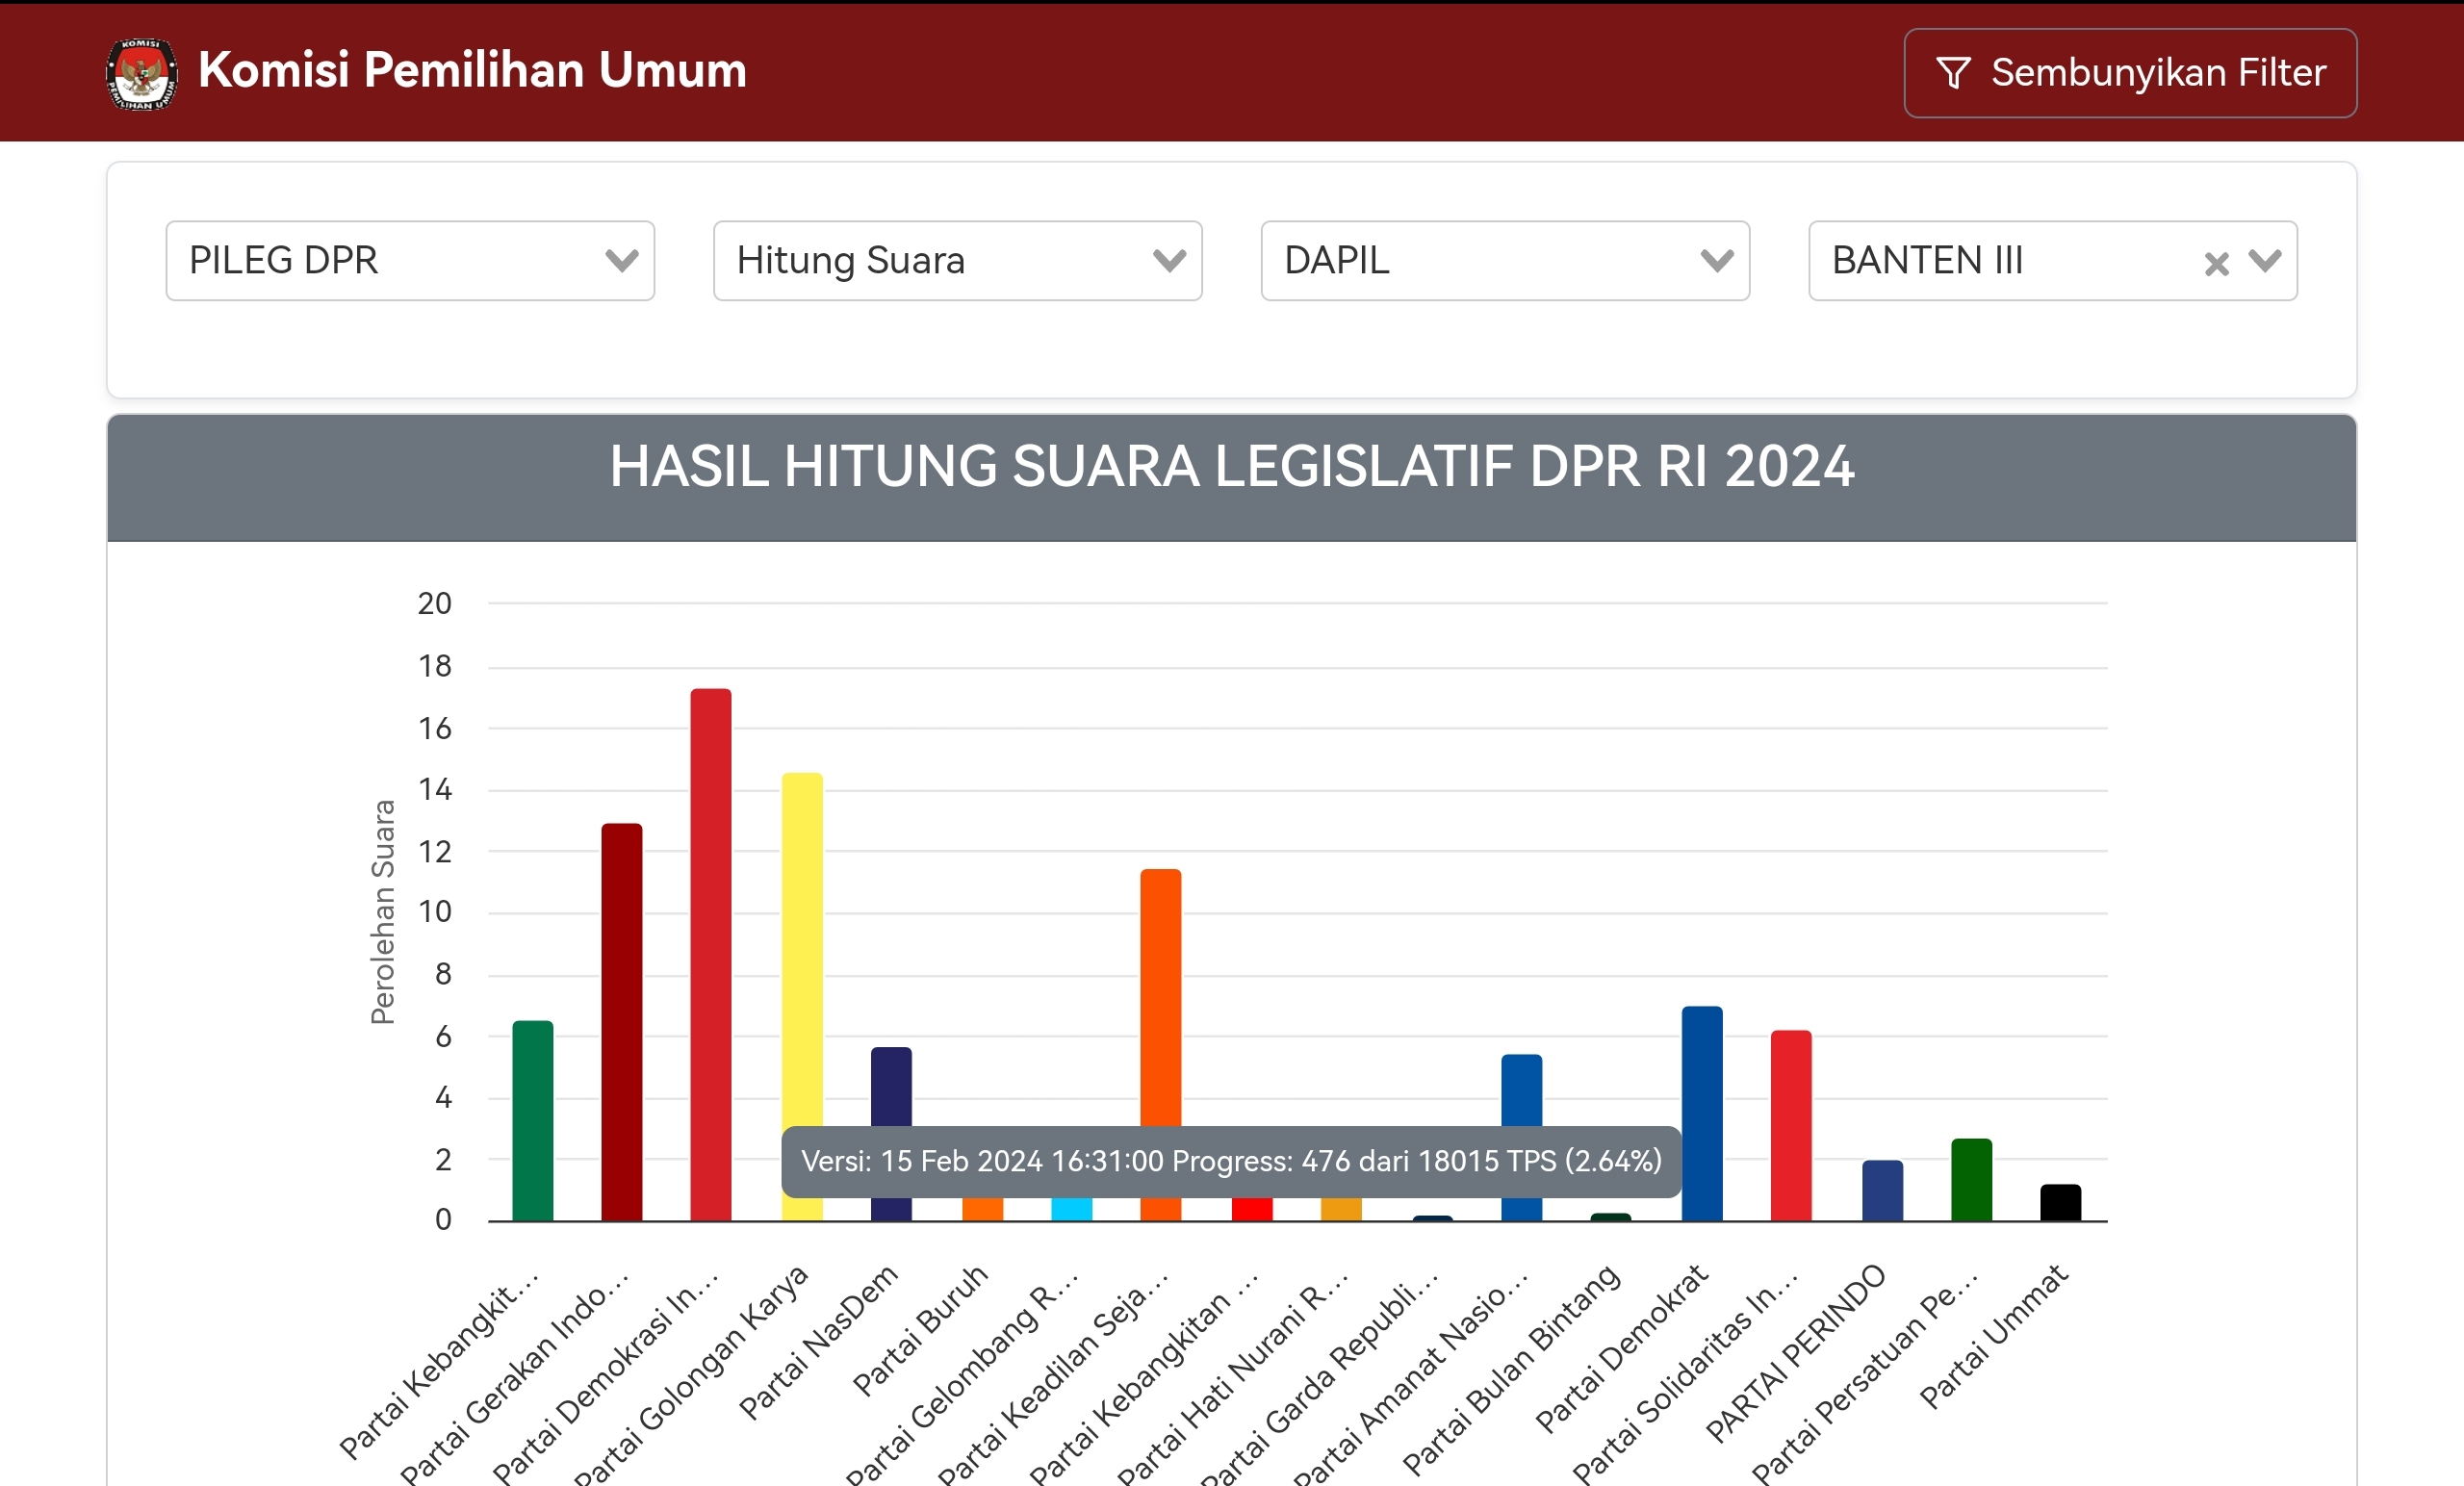
Task: Click the chevron on the DAPIL selector
Action: click(x=1717, y=261)
